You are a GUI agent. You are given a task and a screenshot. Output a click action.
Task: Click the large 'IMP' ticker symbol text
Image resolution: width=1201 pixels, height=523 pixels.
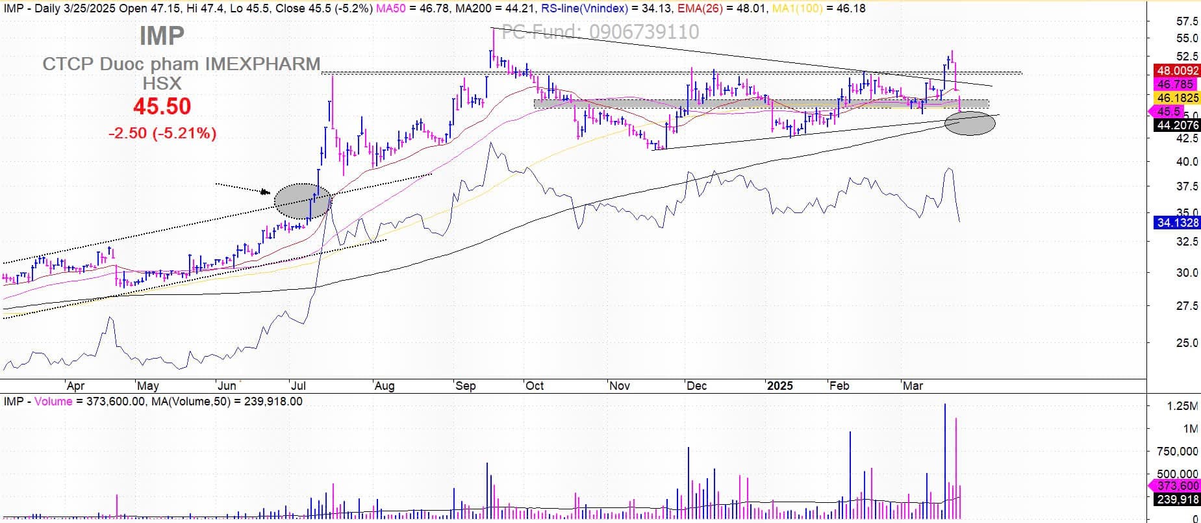pos(162,36)
